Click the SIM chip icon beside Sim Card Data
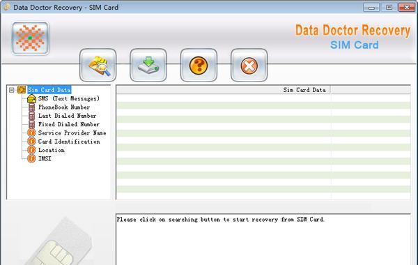 (22, 90)
